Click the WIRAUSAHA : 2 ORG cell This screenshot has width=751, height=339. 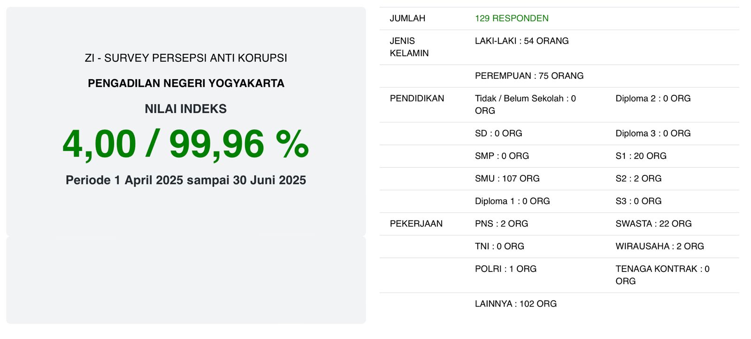[x=659, y=246]
